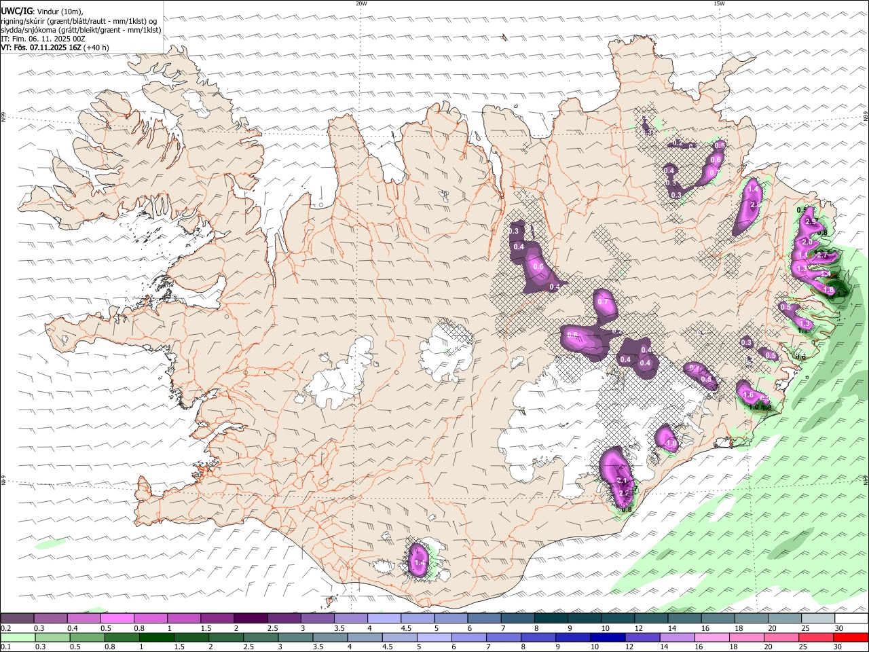
Task: Select the dark teal 8–9 swatch in top legend
Action: (551, 619)
